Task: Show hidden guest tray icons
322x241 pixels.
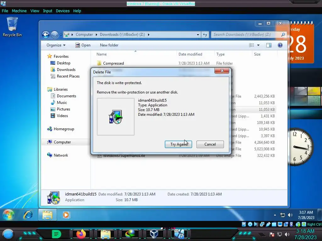Action: click(275, 215)
